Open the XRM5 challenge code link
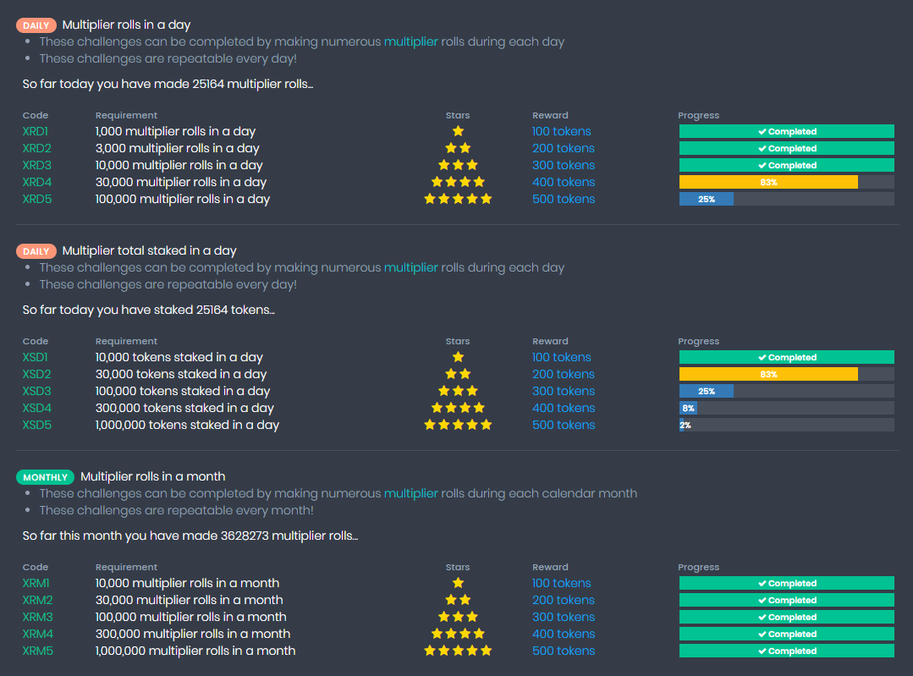The height and width of the screenshot is (676, 913). pos(37,651)
